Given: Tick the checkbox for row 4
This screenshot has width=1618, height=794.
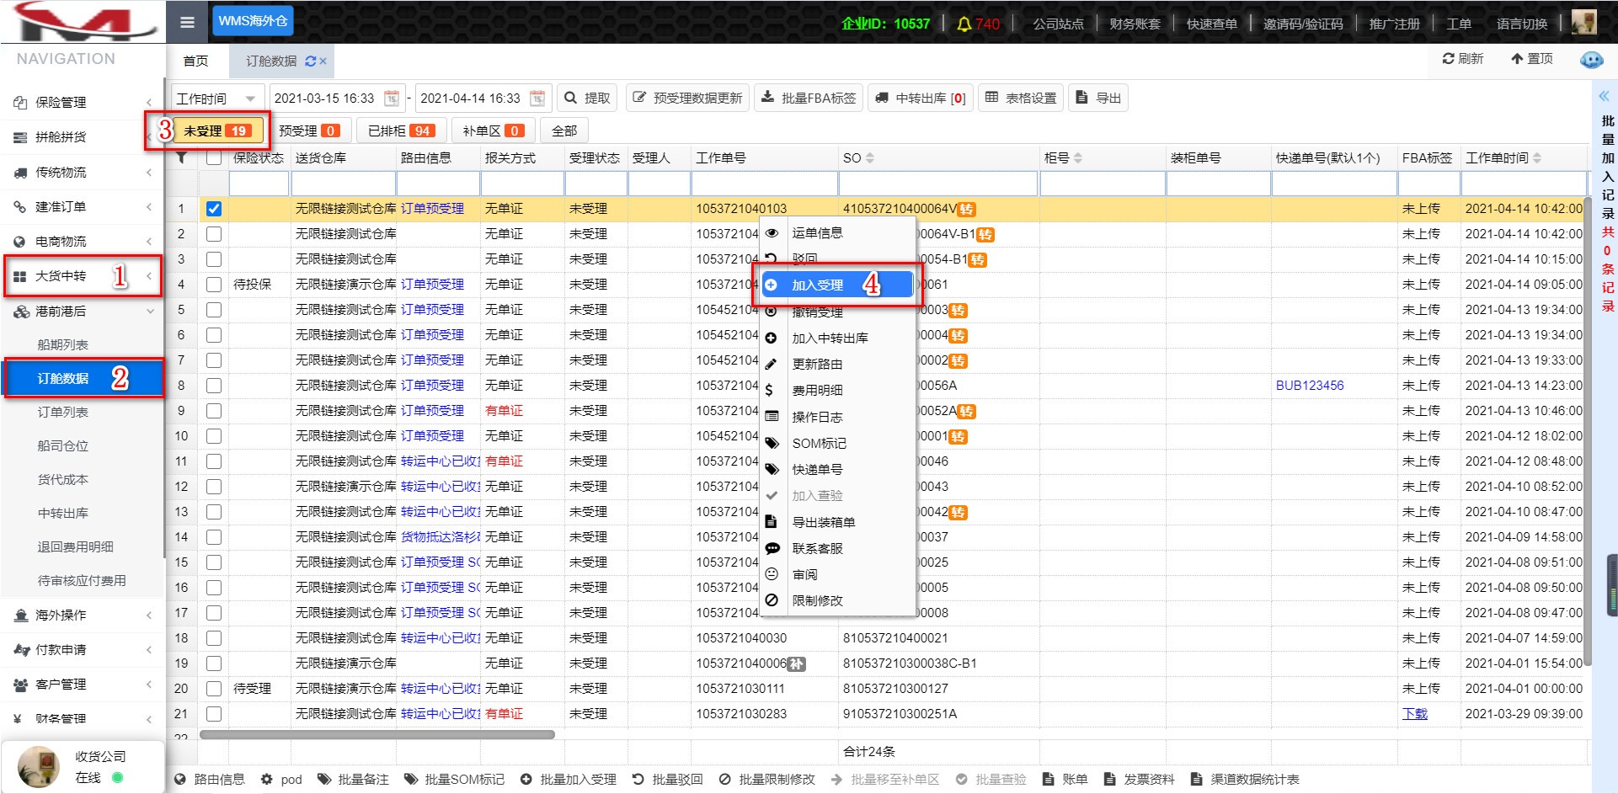Looking at the screenshot, I should [x=214, y=285].
